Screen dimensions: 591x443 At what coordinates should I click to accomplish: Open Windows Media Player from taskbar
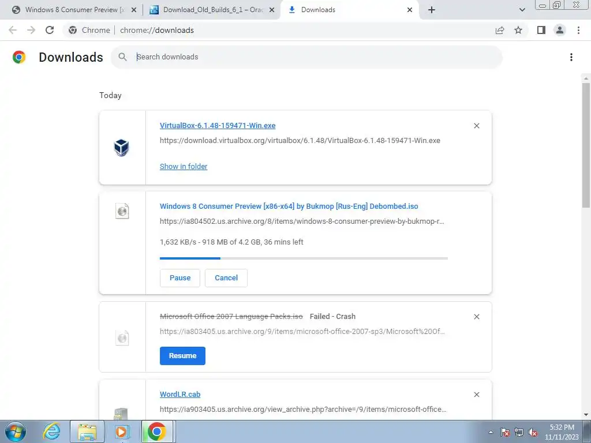coord(122,431)
